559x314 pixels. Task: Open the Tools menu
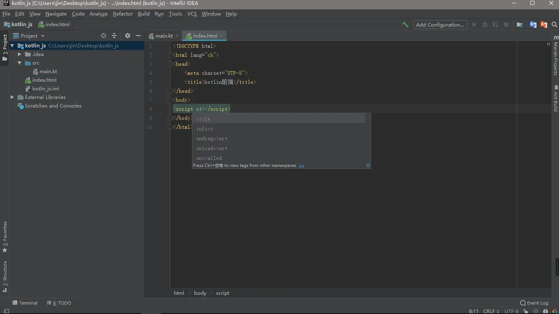coord(175,14)
